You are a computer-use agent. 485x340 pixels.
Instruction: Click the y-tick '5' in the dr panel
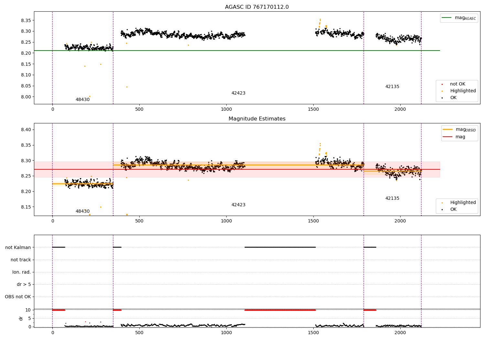(x=29, y=318)
